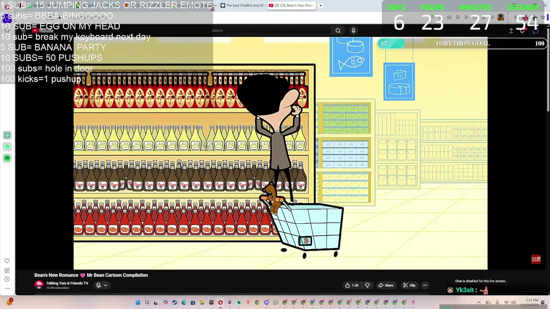Select the Opera browser taskbar icon

click(220, 303)
